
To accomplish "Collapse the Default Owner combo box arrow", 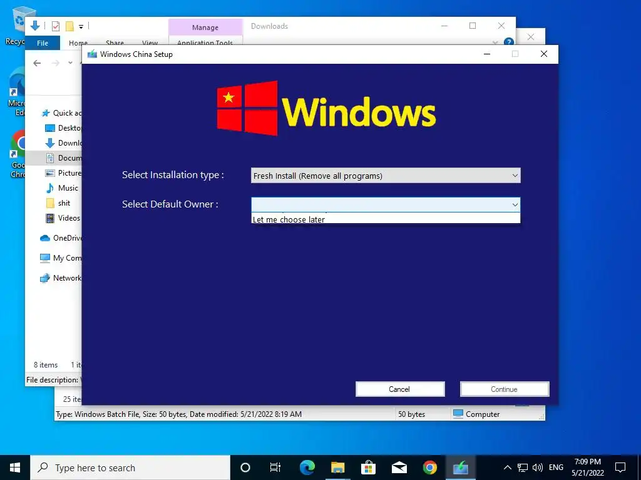I will click(515, 205).
